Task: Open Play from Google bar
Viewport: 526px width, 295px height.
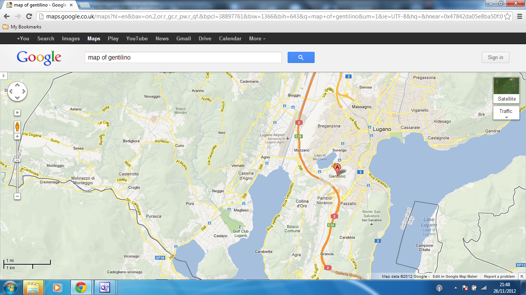Action: pyautogui.click(x=113, y=38)
